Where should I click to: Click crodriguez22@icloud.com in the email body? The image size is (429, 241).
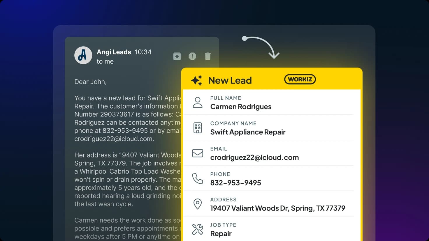point(114,139)
